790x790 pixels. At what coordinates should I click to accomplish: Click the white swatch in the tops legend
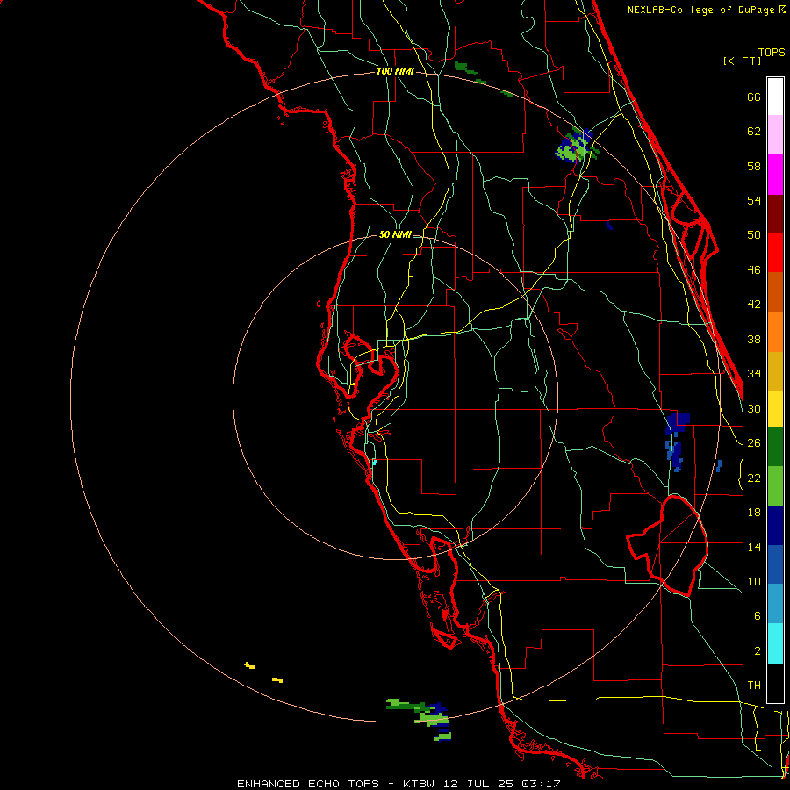click(x=775, y=97)
